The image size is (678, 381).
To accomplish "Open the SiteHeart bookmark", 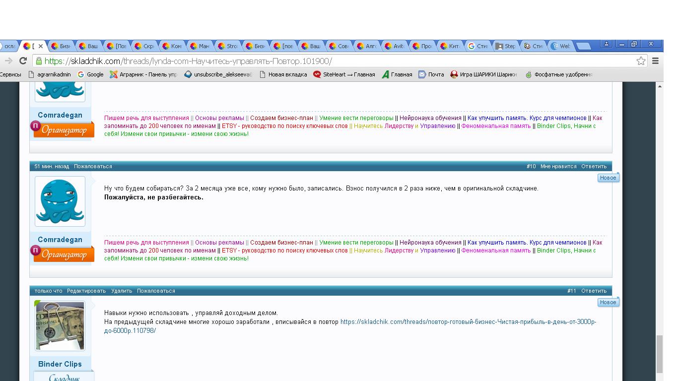I will point(344,74).
